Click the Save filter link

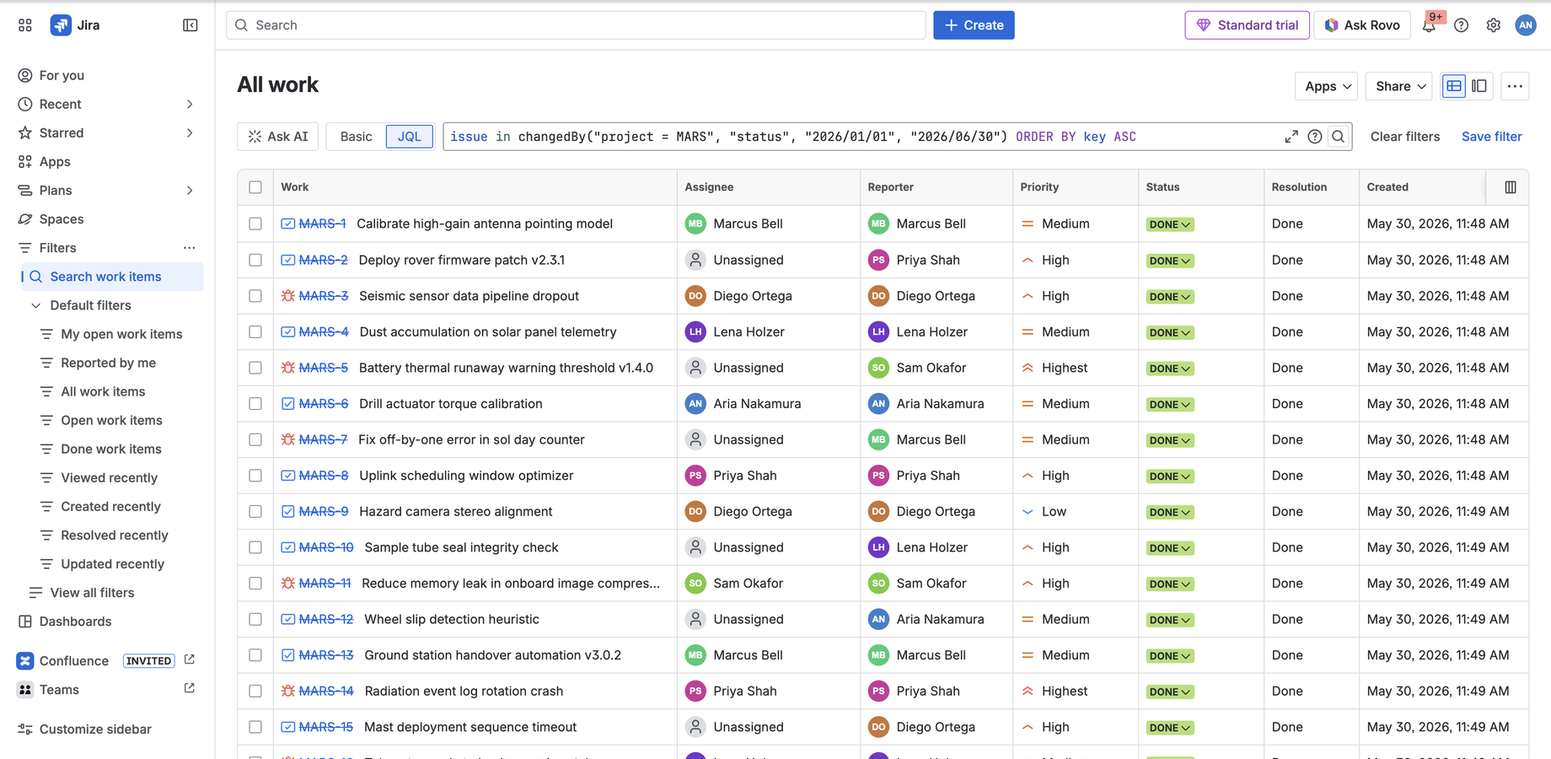(x=1491, y=137)
